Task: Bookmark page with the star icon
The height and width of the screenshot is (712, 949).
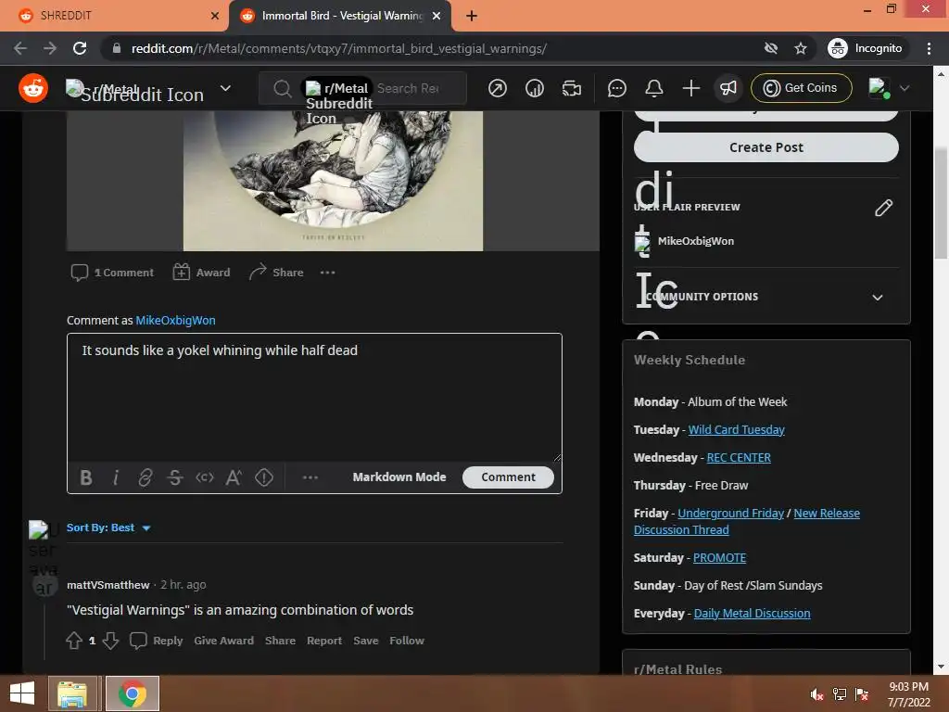Action: click(x=801, y=48)
